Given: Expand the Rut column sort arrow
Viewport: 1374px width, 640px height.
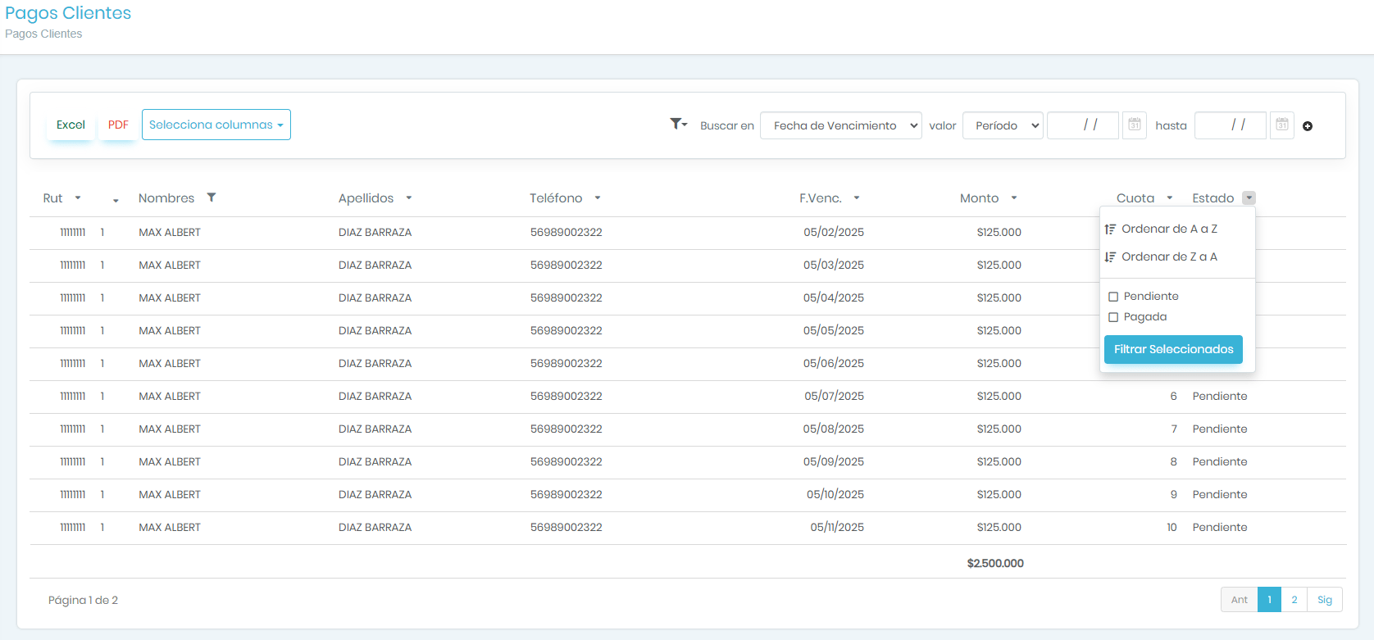Looking at the screenshot, I should pos(78,198).
